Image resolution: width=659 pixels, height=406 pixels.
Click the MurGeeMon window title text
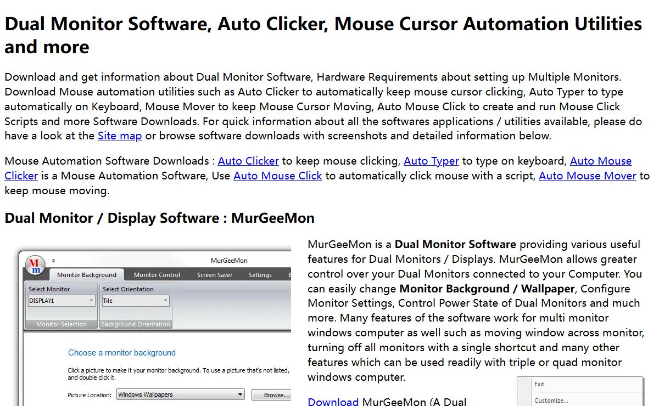(229, 261)
